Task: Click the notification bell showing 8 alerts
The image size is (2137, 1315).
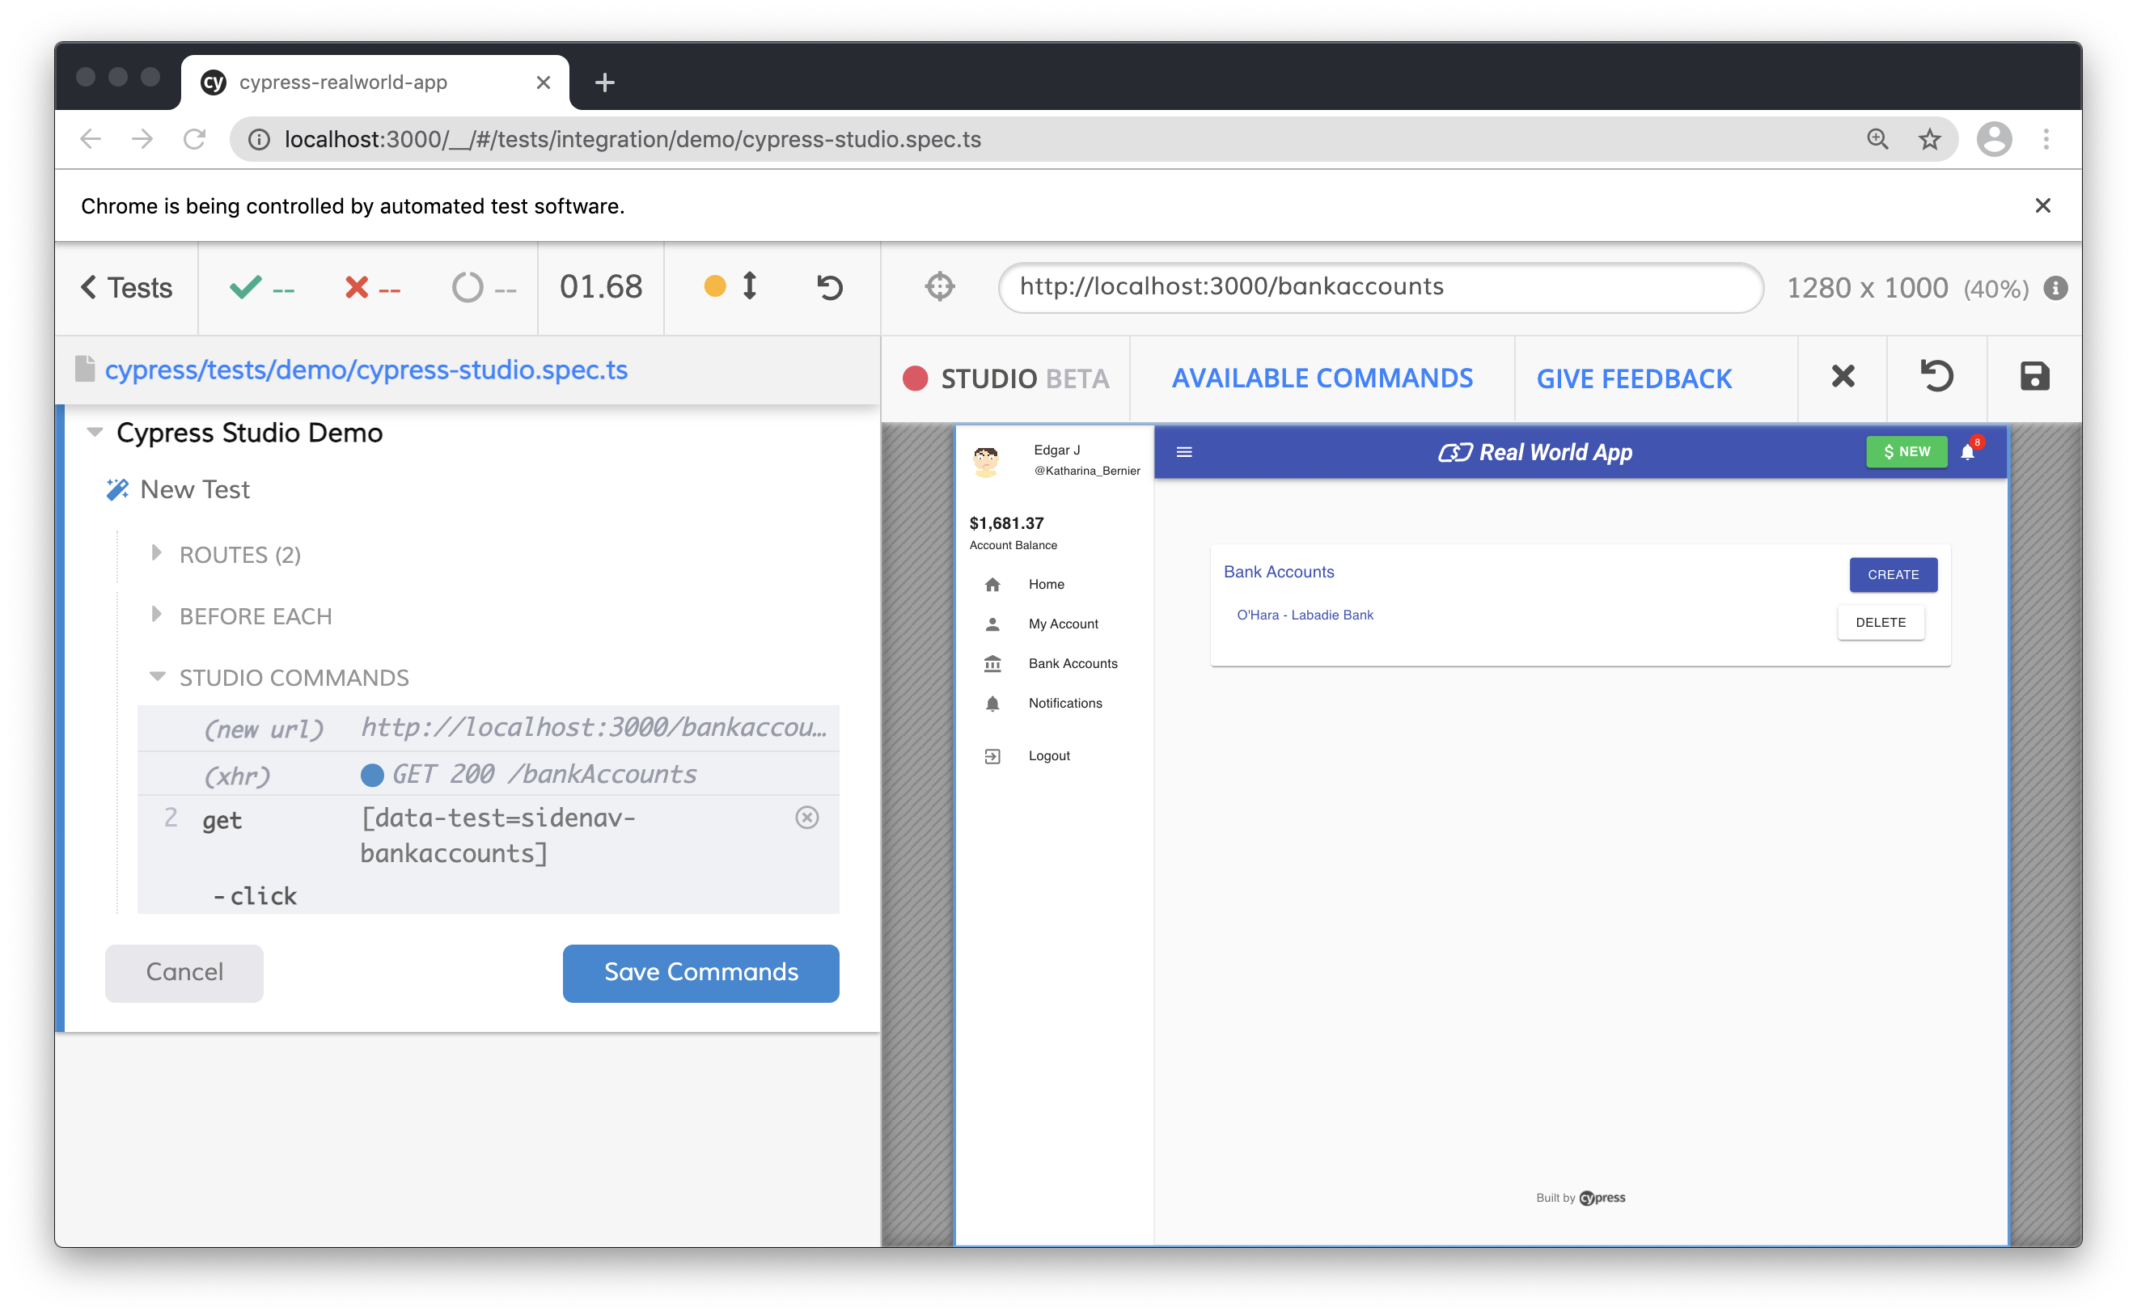Action: point(1970,451)
